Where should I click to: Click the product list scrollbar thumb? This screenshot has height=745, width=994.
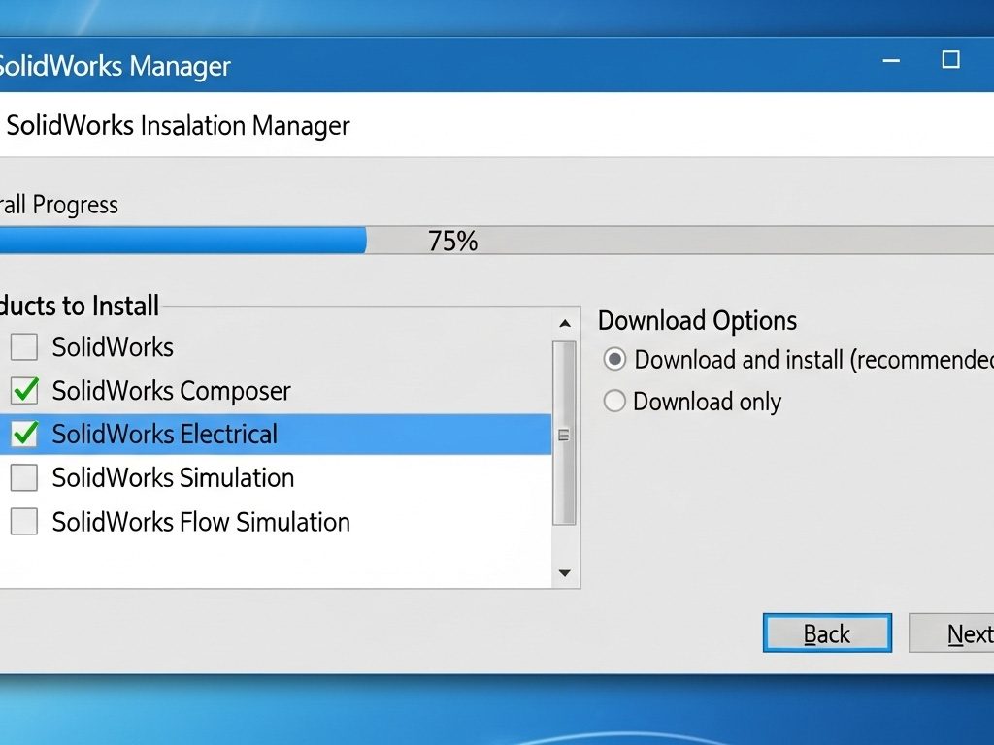[x=564, y=434]
